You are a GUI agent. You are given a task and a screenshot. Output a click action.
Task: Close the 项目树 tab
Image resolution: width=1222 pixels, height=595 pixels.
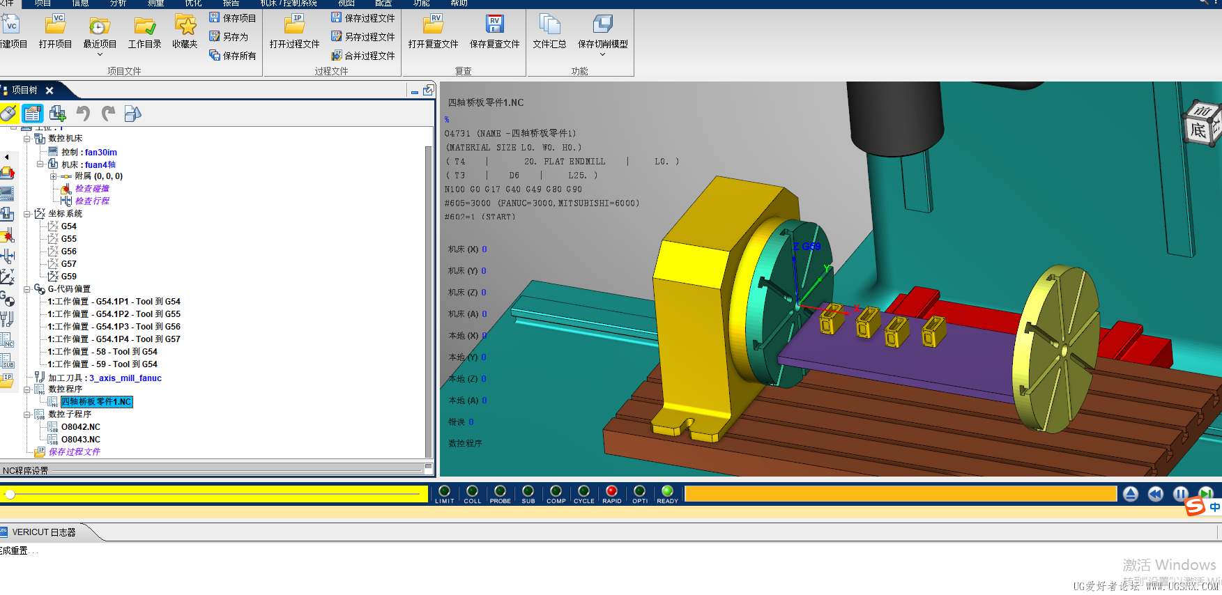[x=49, y=91]
